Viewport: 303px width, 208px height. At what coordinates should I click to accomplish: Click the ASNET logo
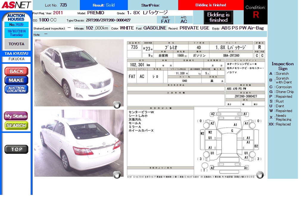[16, 5]
